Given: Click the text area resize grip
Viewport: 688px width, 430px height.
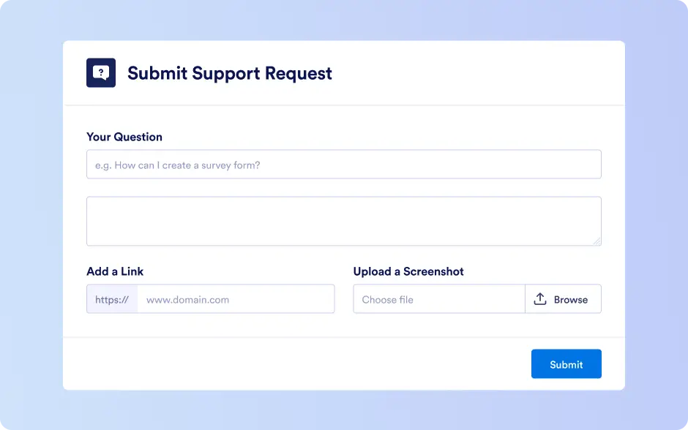Looking at the screenshot, I should pyautogui.click(x=597, y=241).
